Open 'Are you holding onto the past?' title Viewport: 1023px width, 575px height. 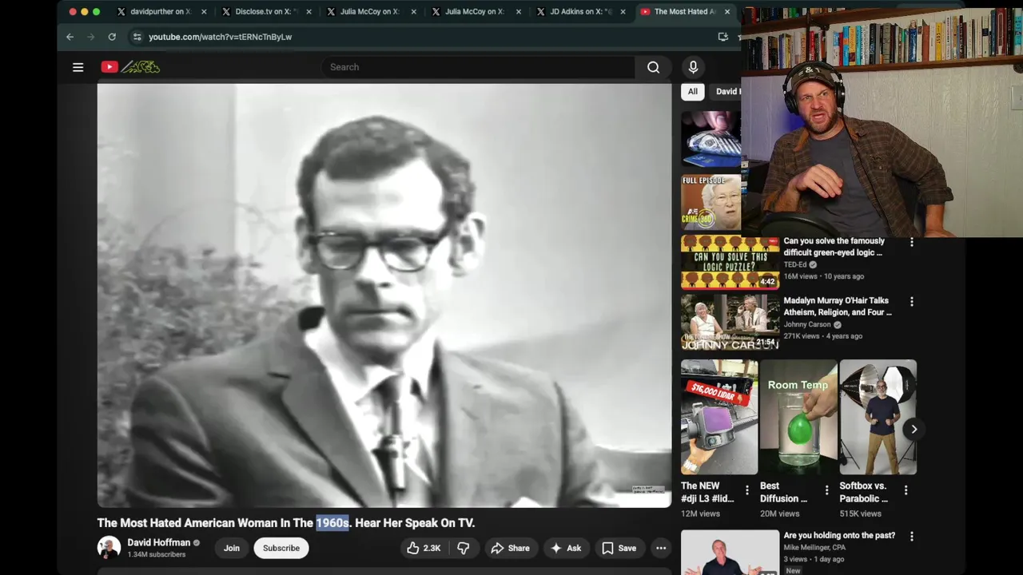coord(839,535)
